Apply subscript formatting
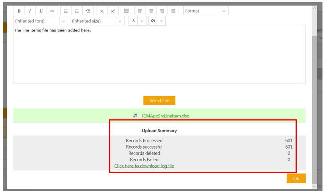The width and height of the screenshot is (324, 194). (x=102, y=11)
